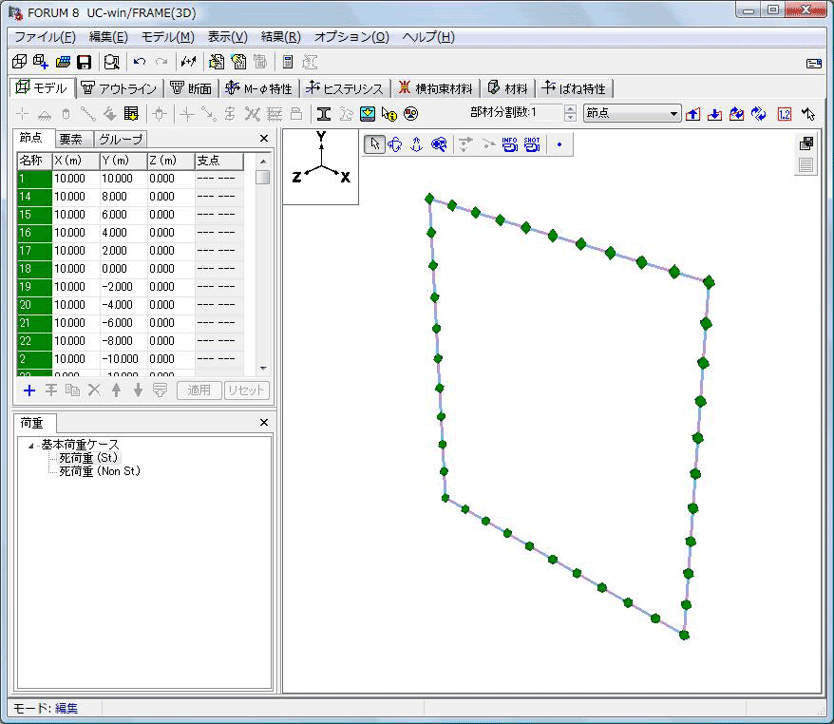Image resolution: width=834 pixels, height=724 pixels.
Task: Open the 編集(E) menu
Action: 108,37
